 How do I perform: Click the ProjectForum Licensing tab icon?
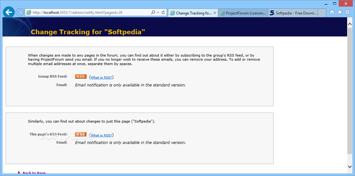(x=223, y=13)
